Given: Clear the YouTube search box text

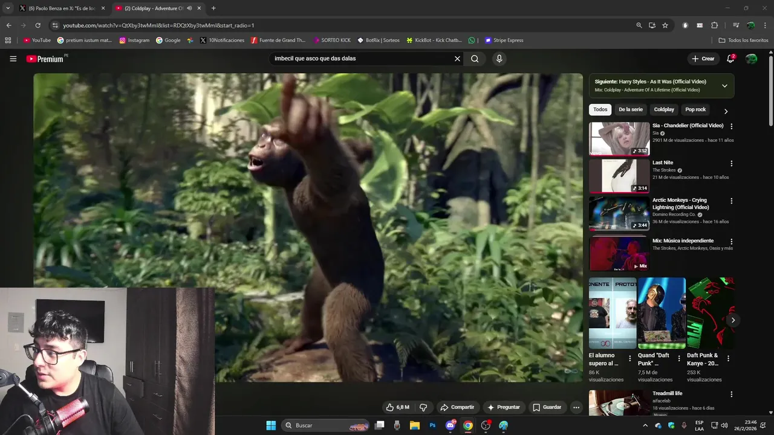Looking at the screenshot, I should click(x=457, y=59).
